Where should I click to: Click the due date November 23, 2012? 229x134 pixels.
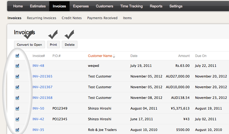point(211,98)
